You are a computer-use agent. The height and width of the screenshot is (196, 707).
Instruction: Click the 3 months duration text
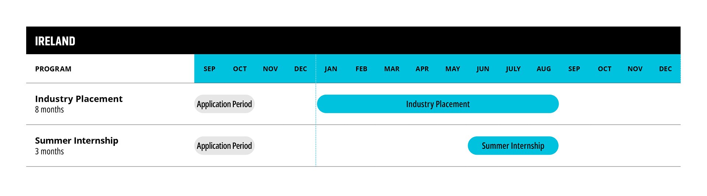click(49, 151)
